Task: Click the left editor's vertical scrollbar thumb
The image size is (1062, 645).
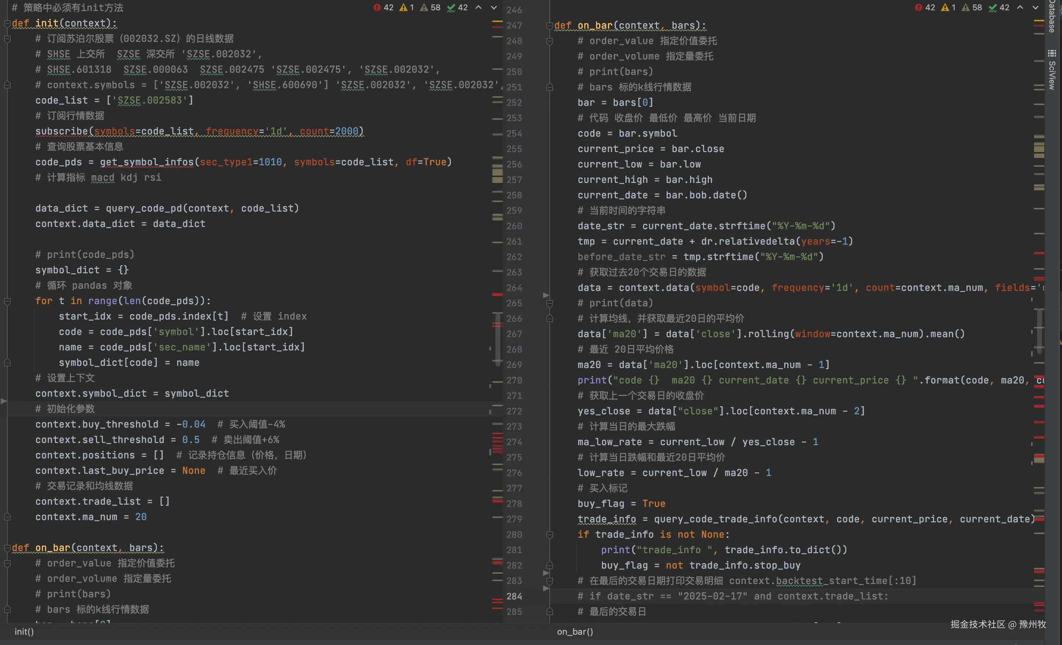Action: [x=498, y=340]
